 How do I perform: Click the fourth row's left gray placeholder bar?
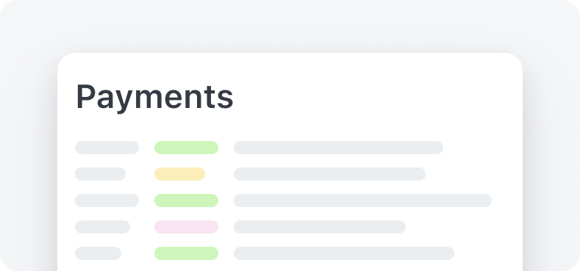102,227
